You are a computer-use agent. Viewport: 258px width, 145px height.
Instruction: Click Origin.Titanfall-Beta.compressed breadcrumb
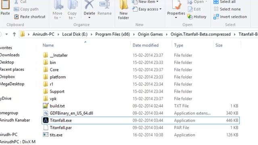tap(201, 34)
